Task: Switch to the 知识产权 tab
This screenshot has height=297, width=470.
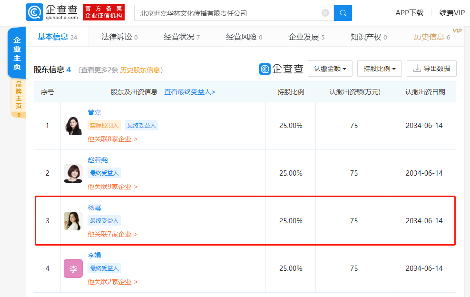Action: tap(369, 37)
